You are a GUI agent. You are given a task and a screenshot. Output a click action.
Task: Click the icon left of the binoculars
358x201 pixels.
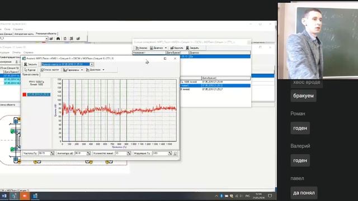tap(51, 39)
